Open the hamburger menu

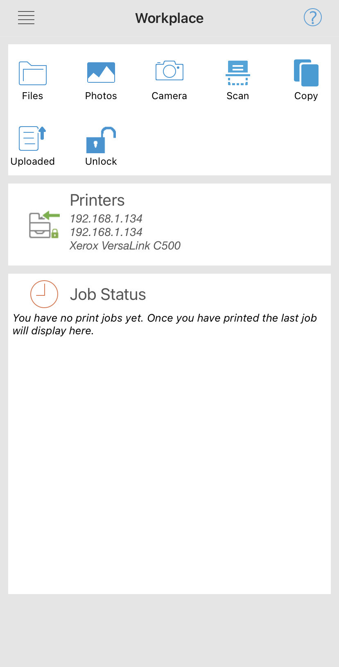26,18
